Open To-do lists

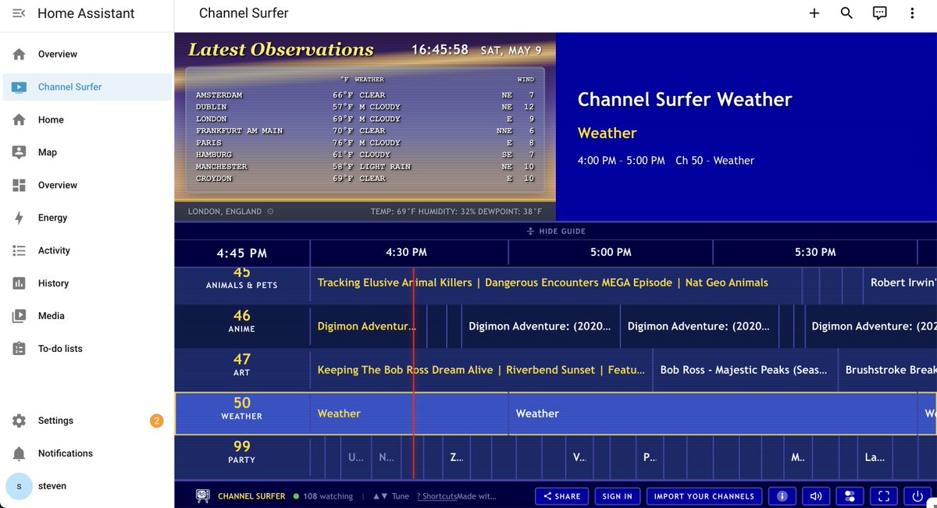(87, 349)
